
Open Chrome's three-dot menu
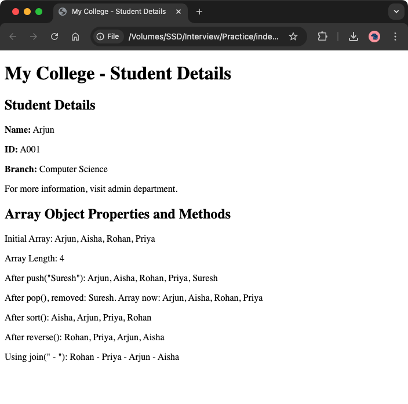point(395,37)
